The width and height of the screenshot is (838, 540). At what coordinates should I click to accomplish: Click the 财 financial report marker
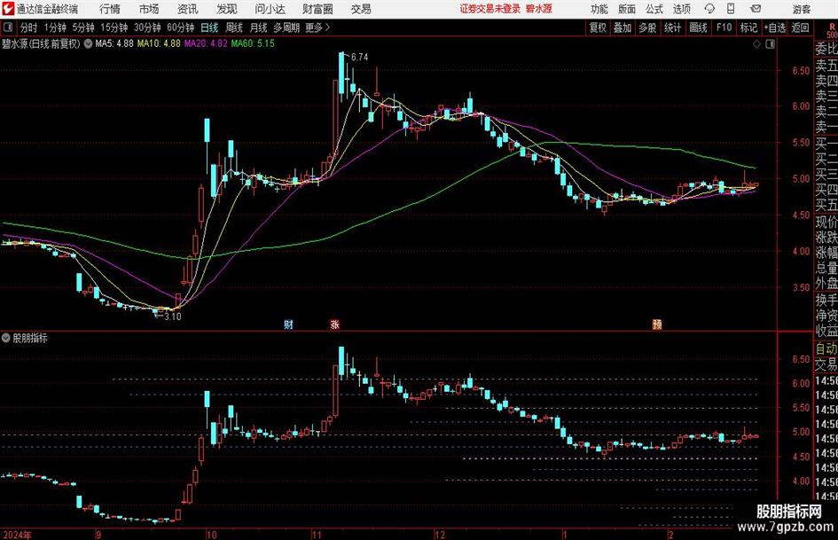click(x=288, y=324)
